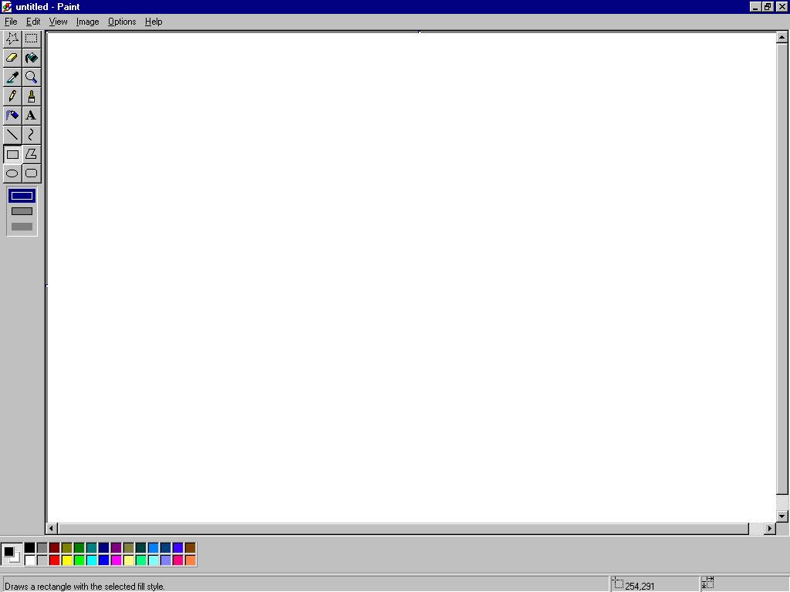790x592 pixels.
Task: Select the bright red color swatch
Action: 55,560
